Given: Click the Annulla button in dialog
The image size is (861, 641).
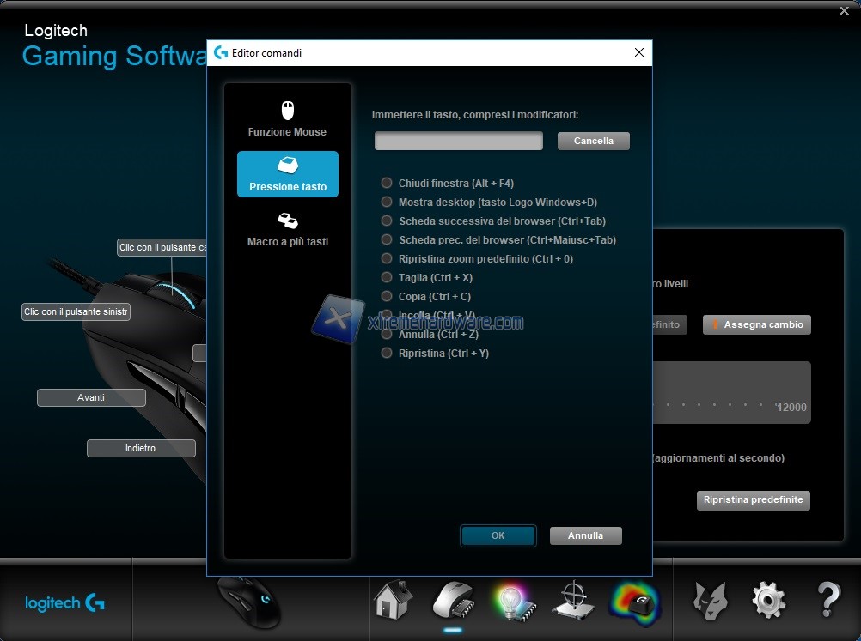Looking at the screenshot, I should 585,535.
